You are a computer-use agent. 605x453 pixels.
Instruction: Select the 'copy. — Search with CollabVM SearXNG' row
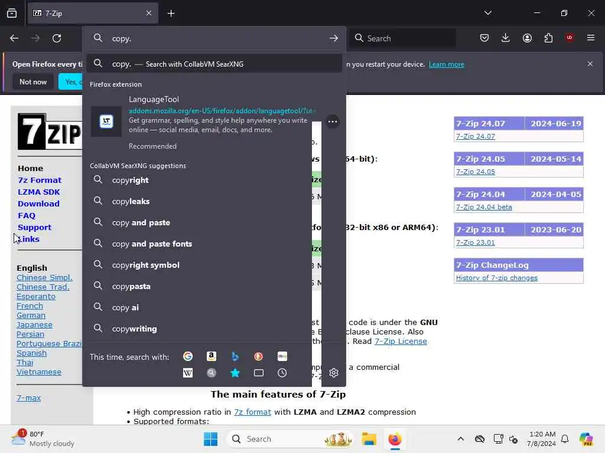click(214, 64)
